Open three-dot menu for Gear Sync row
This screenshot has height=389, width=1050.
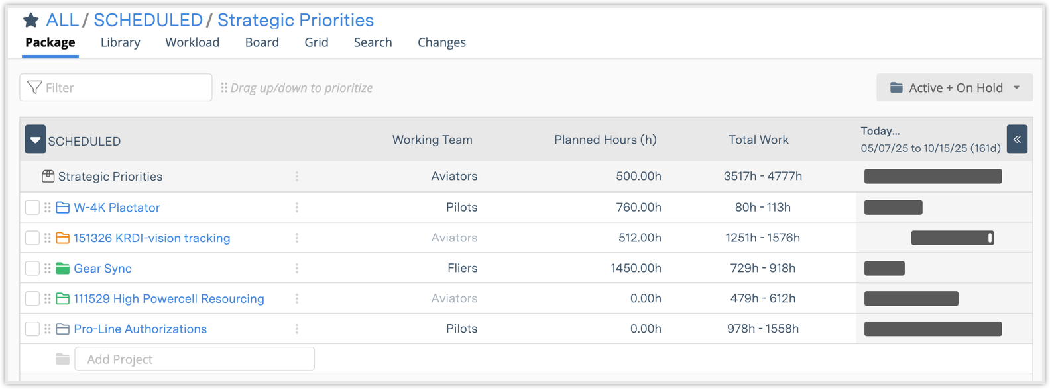pyautogui.click(x=297, y=269)
